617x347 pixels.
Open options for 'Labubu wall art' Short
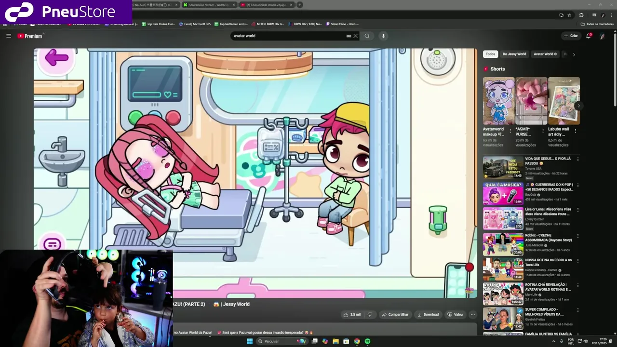[x=575, y=131]
